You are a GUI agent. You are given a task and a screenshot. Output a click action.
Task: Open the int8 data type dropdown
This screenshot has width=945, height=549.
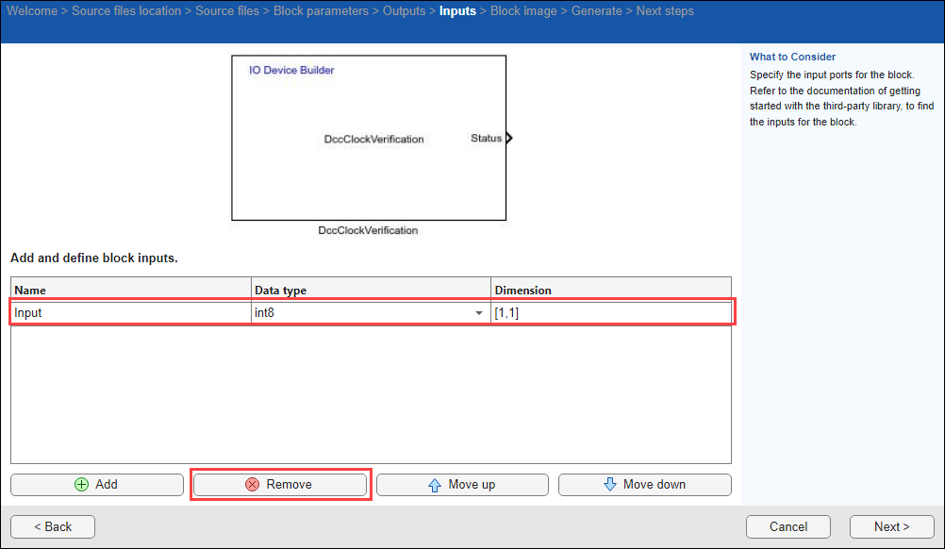[479, 313]
